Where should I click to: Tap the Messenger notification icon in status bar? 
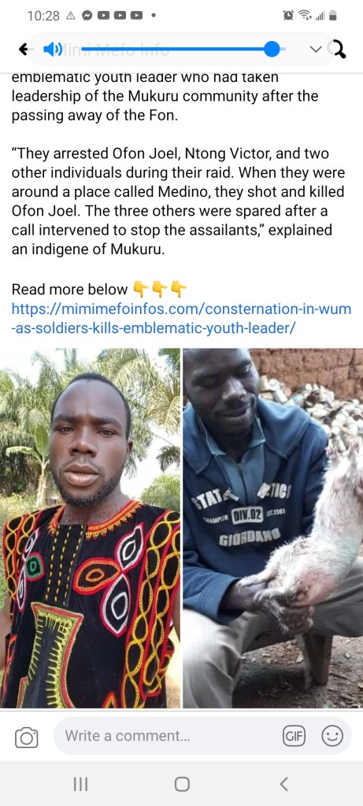pos(87,16)
